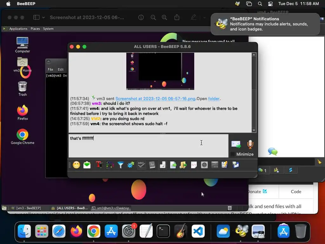
Task: Open the folder link in chat
Action: click(214, 98)
